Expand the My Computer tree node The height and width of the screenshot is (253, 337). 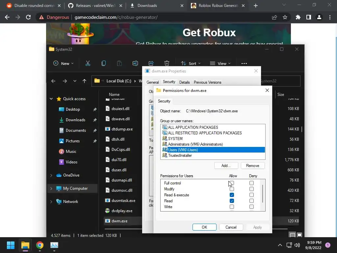[x=51, y=188]
